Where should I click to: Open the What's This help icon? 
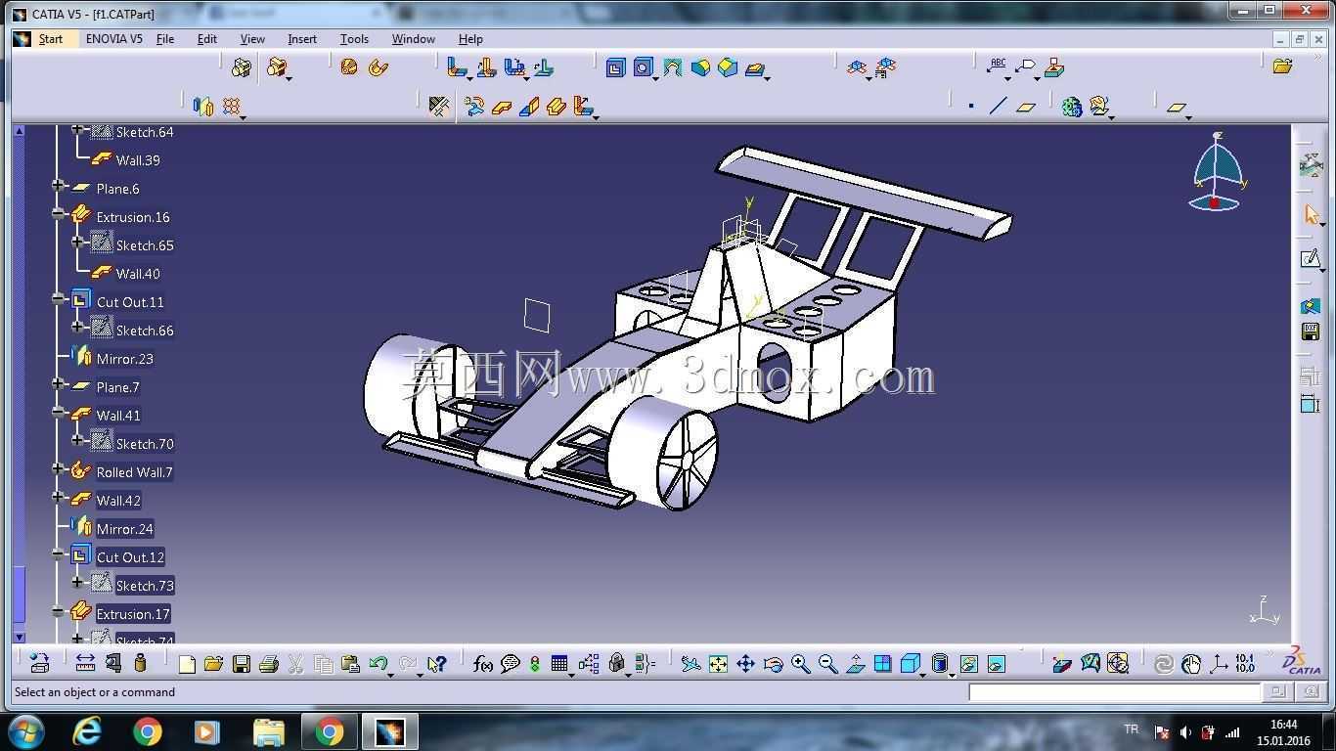tap(436, 664)
